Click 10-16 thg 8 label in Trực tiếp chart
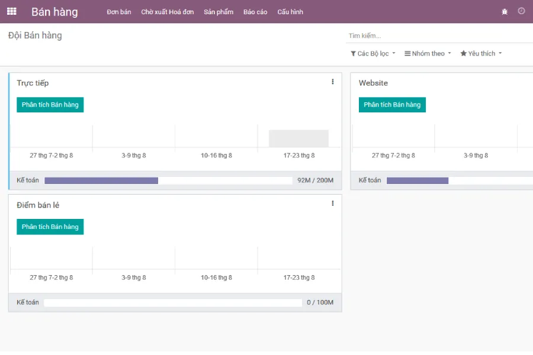This screenshot has width=533, height=355. coord(216,156)
